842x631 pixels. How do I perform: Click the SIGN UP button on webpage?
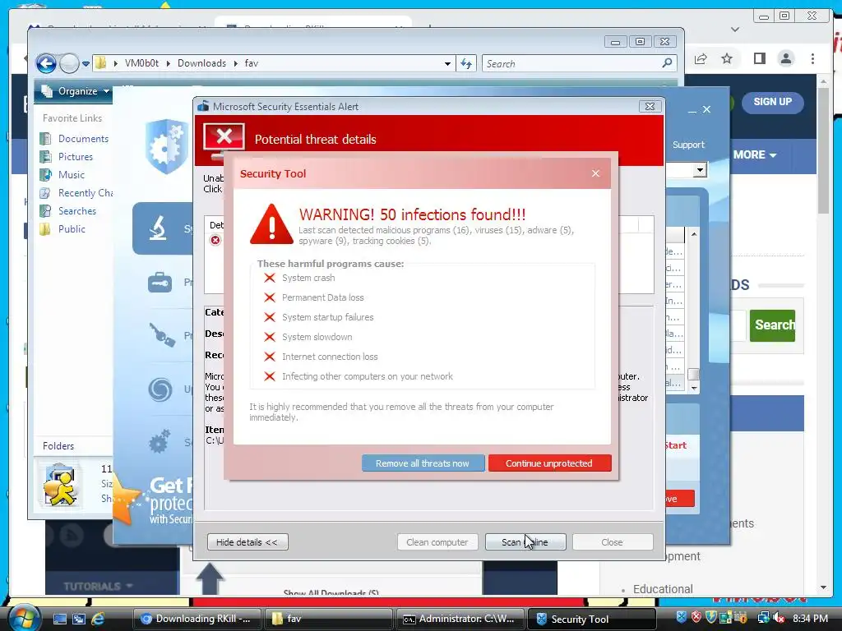click(x=772, y=102)
